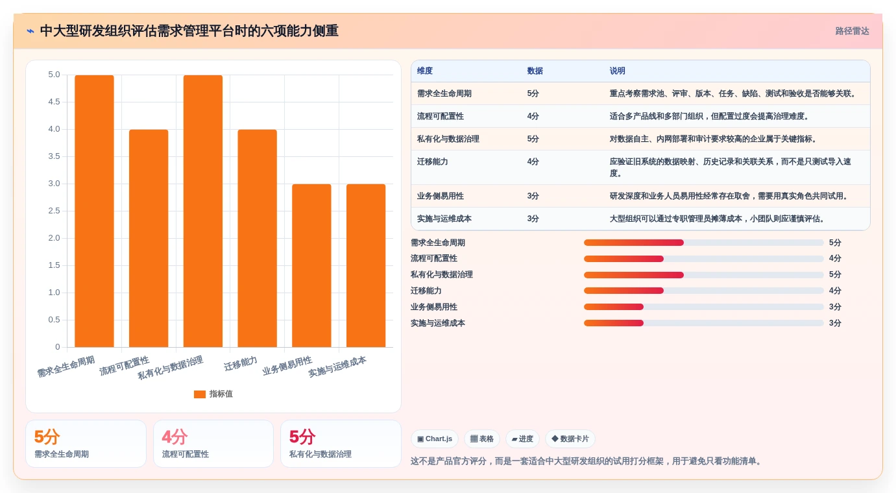Screen dimensions: 896x493
Task: Click the 表格 tag chip
Action: (x=482, y=439)
